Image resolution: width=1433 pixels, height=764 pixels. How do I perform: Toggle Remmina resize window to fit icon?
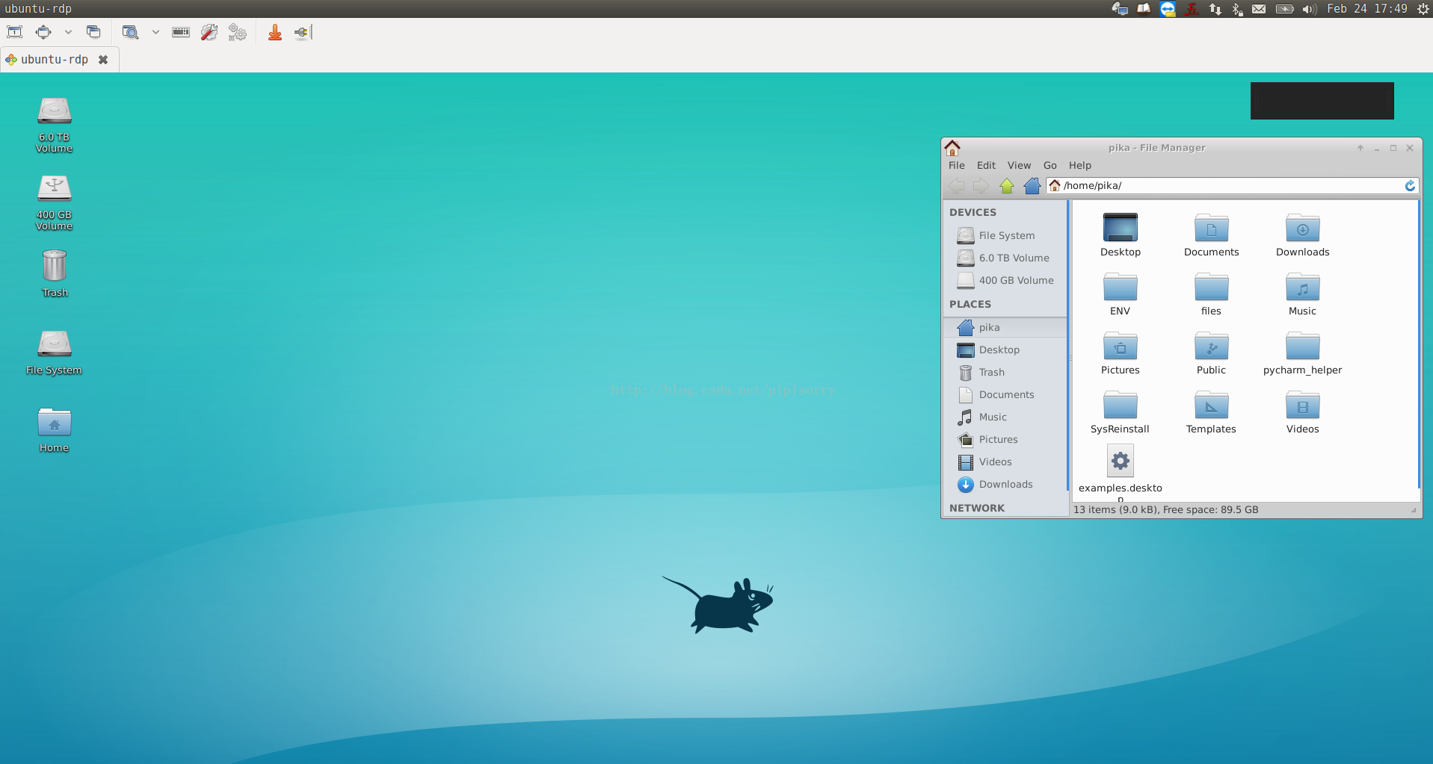click(x=14, y=32)
